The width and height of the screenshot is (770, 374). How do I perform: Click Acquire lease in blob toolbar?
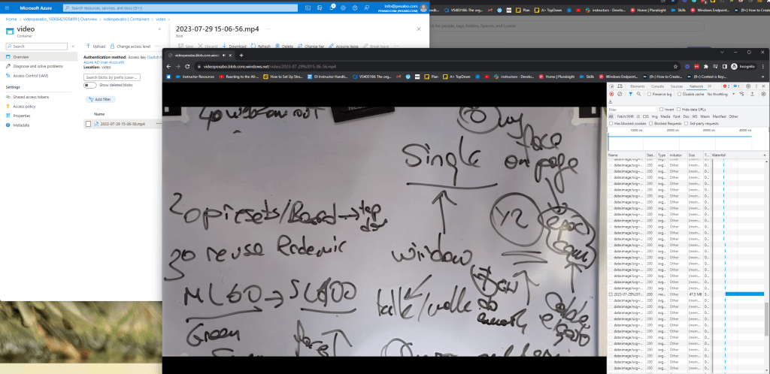344,46
